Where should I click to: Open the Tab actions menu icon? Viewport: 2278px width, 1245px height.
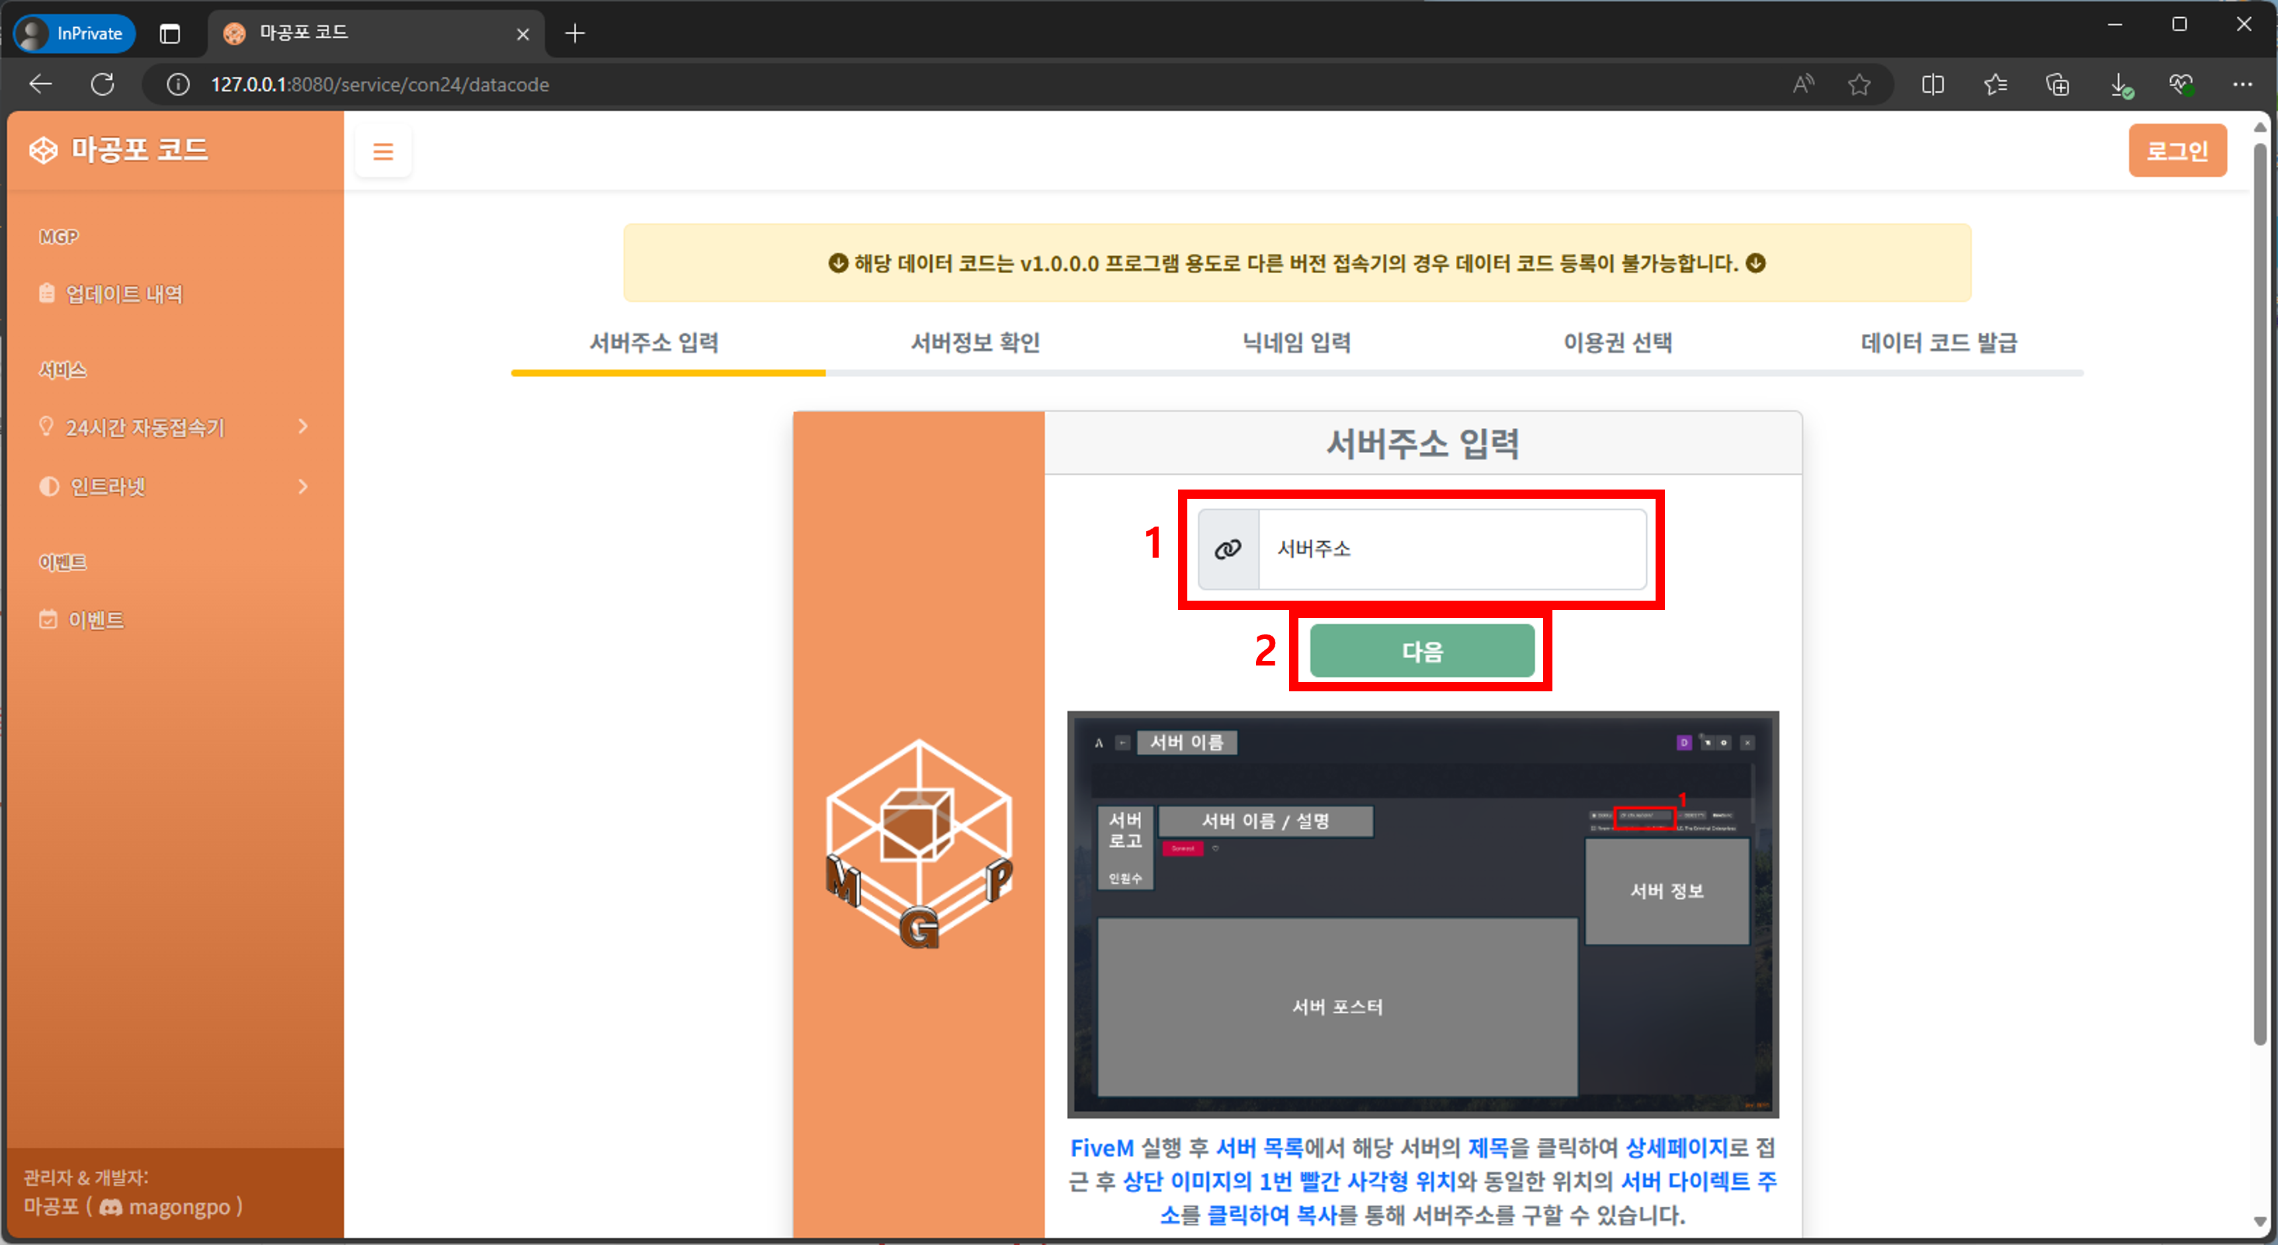click(169, 32)
